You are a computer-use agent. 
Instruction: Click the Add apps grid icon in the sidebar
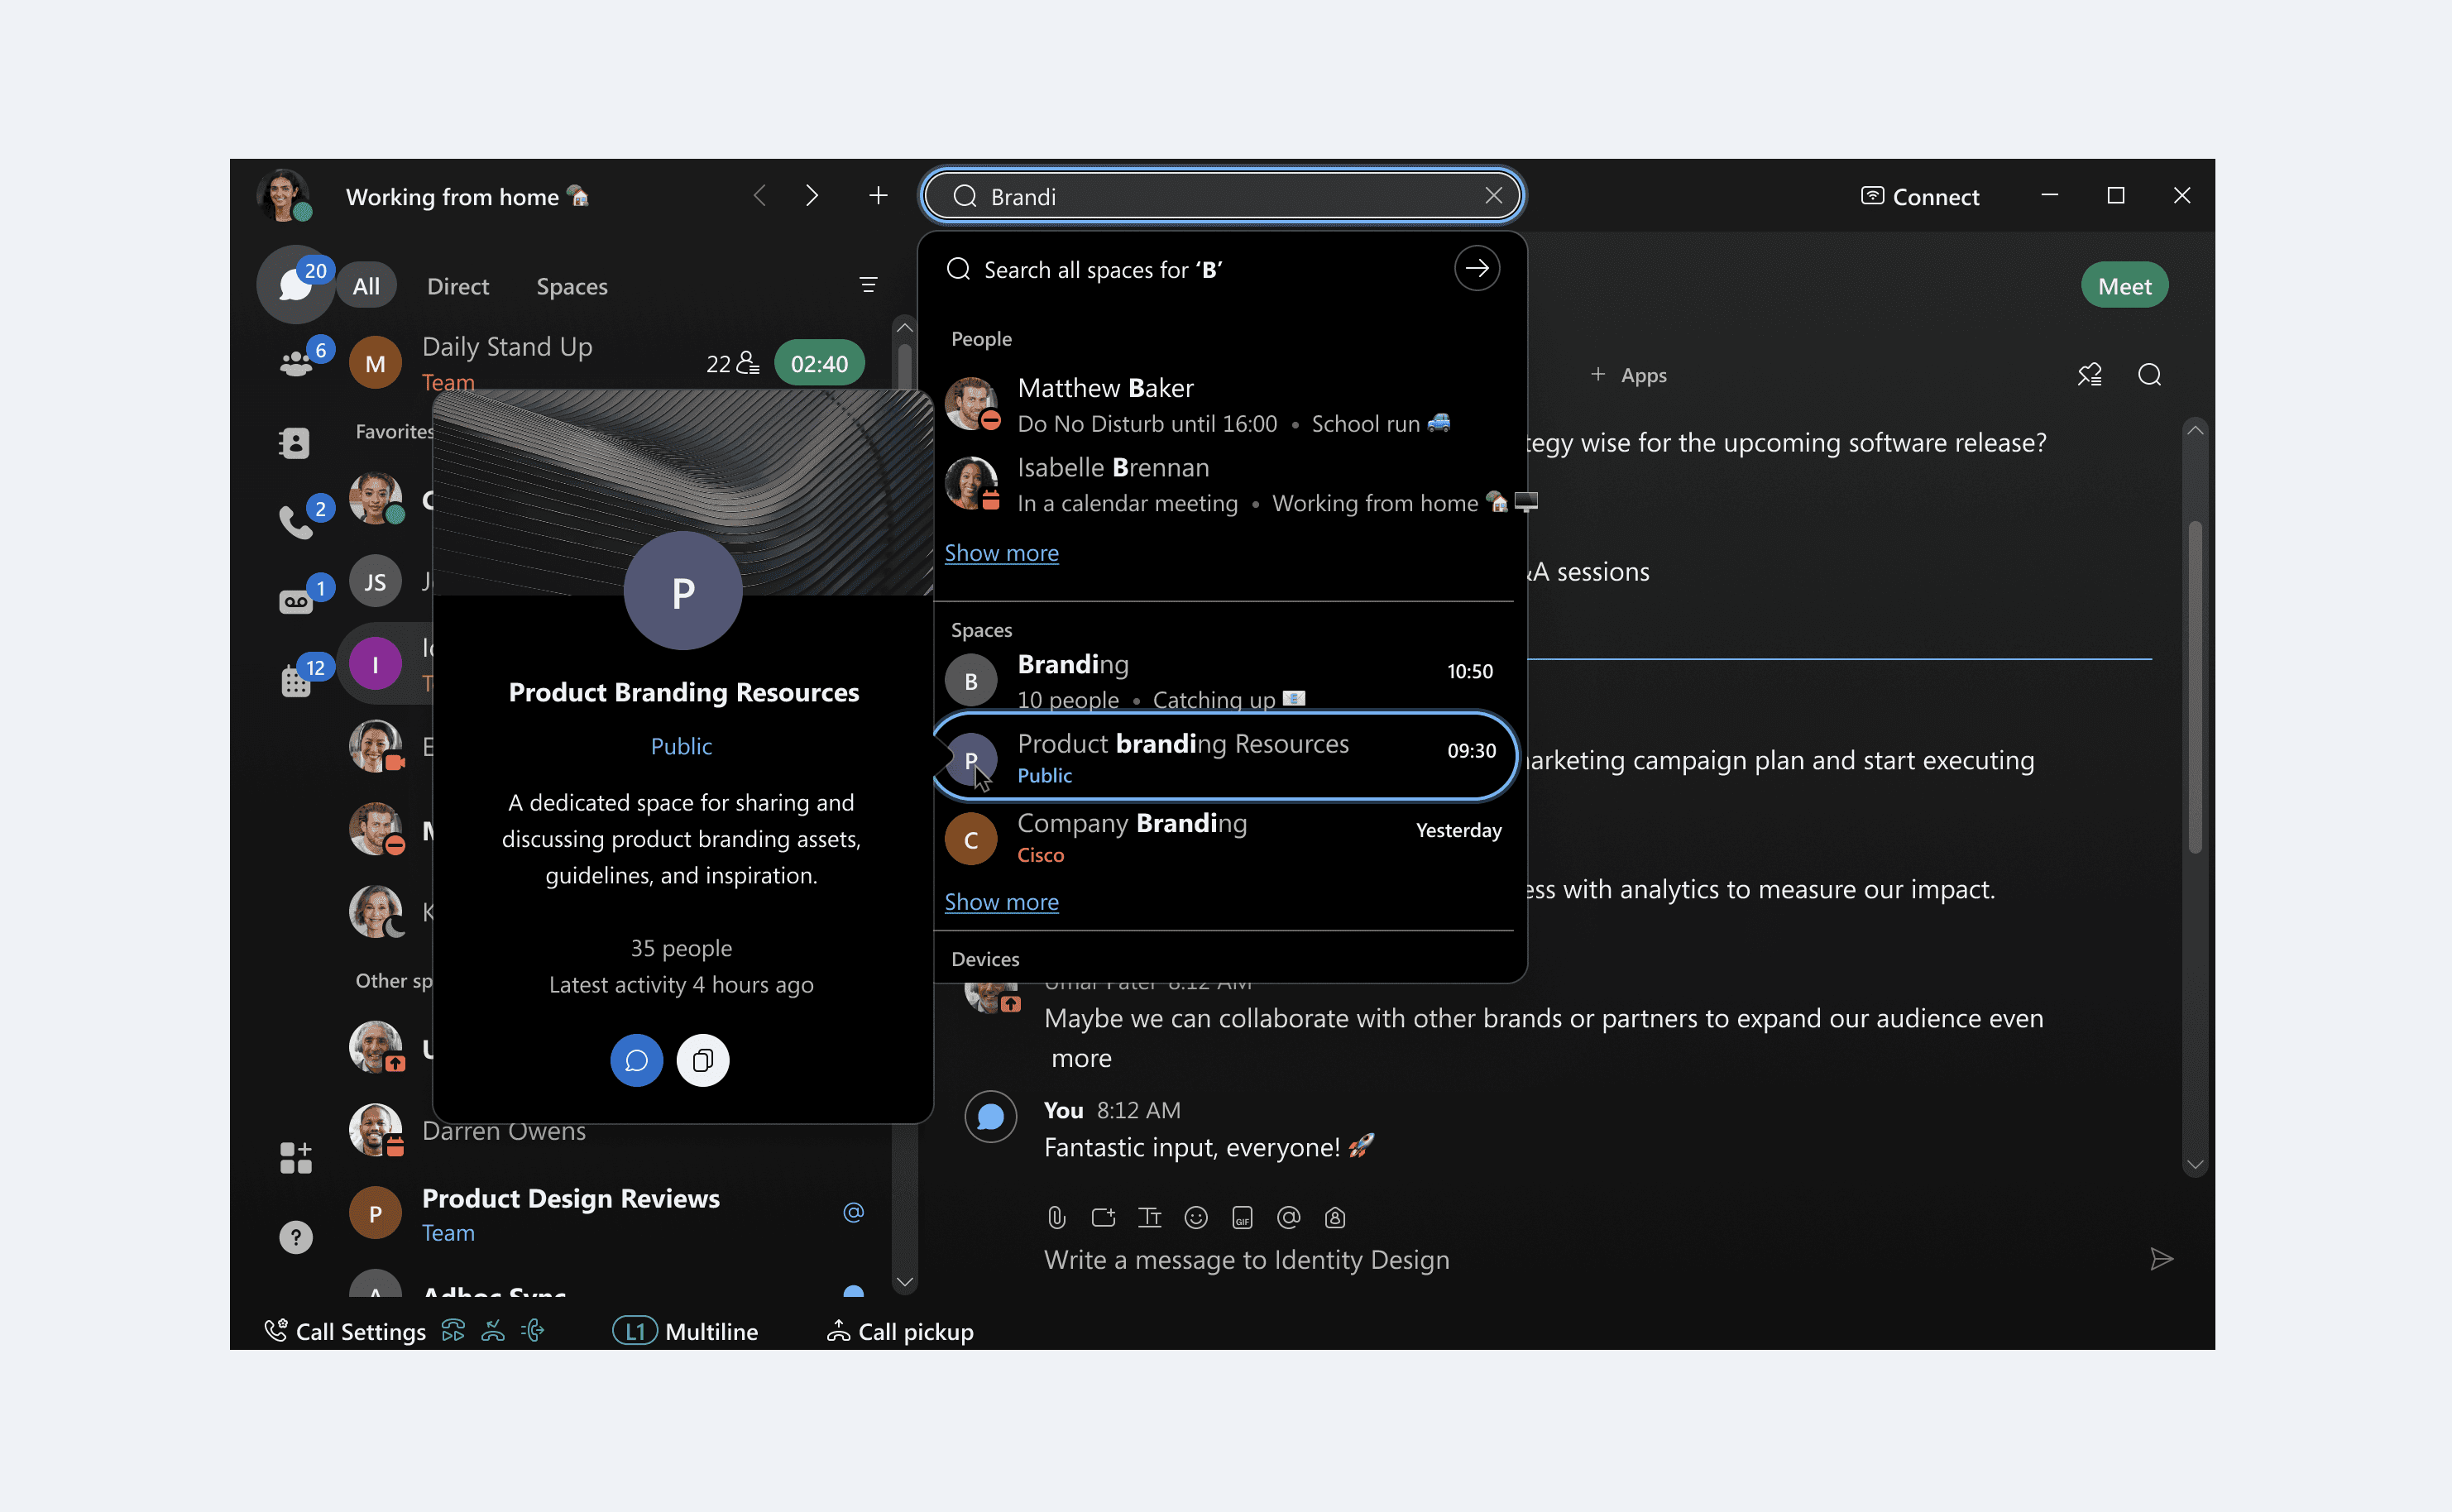tap(295, 1157)
